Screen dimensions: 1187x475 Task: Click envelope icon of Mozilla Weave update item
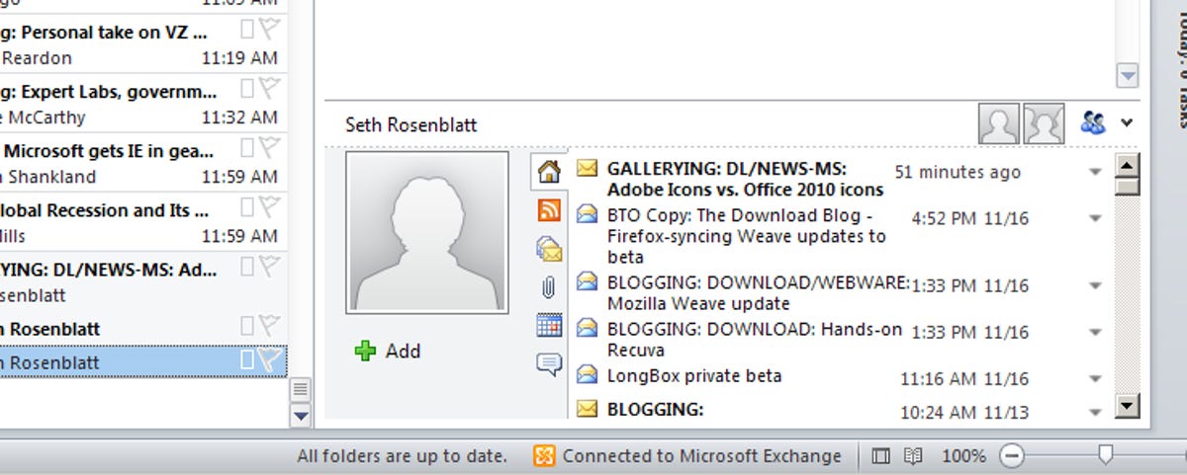point(588,282)
